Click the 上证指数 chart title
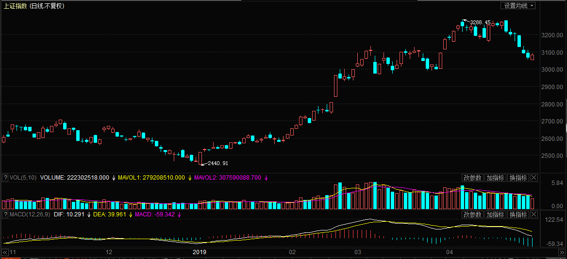 coord(16,6)
